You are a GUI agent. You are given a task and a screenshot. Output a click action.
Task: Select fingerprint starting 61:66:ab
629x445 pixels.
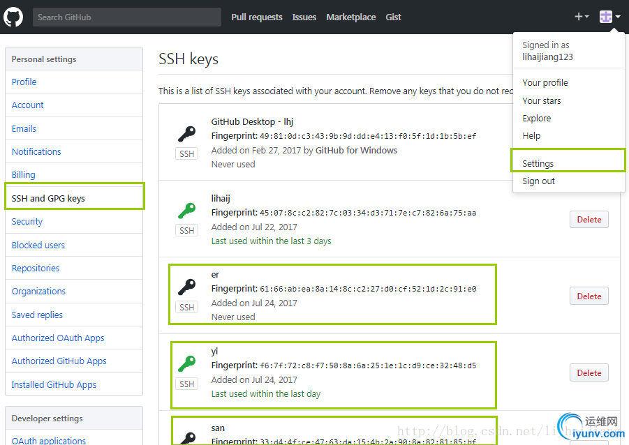[368, 289]
